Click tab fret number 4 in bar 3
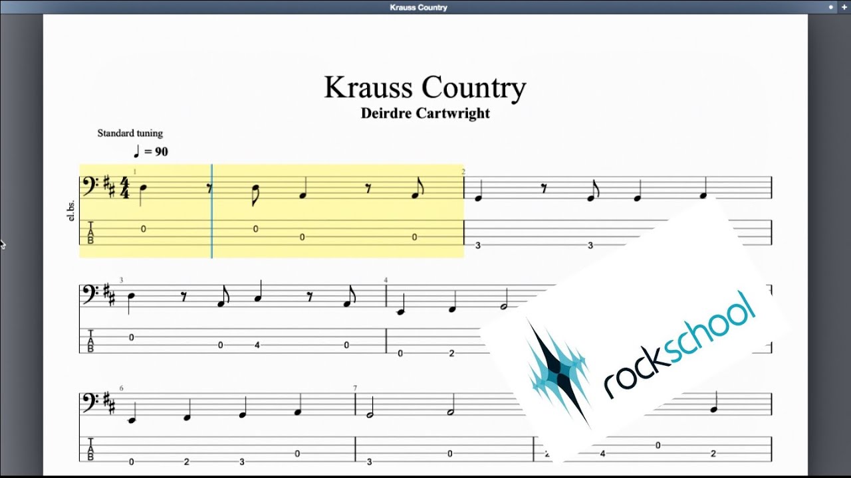This screenshot has height=478, width=851. pyautogui.click(x=257, y=345)
